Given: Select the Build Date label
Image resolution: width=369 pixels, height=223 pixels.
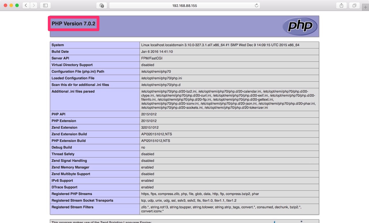Looking at the screenshot, I should pos(60,52).
